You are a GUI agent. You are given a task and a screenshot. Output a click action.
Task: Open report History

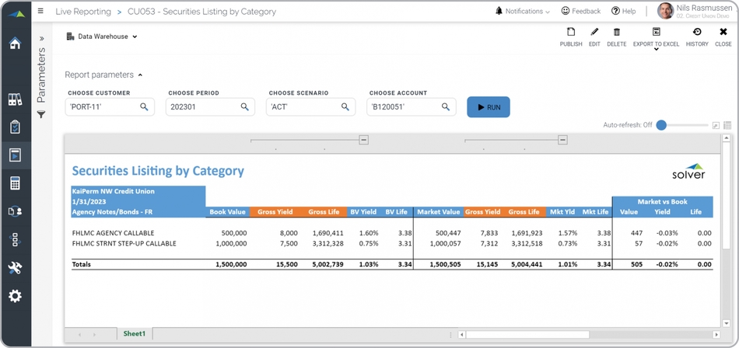coord(697,33)
